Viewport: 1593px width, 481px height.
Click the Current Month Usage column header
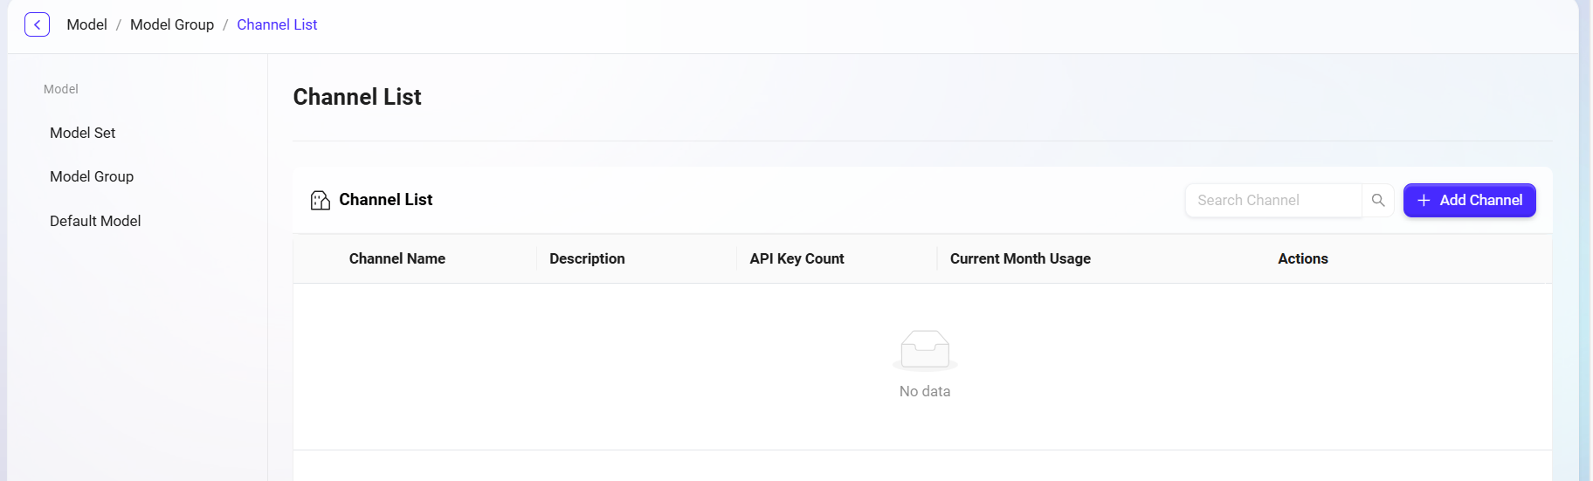pyautogui.click(x=1020, y=258)
